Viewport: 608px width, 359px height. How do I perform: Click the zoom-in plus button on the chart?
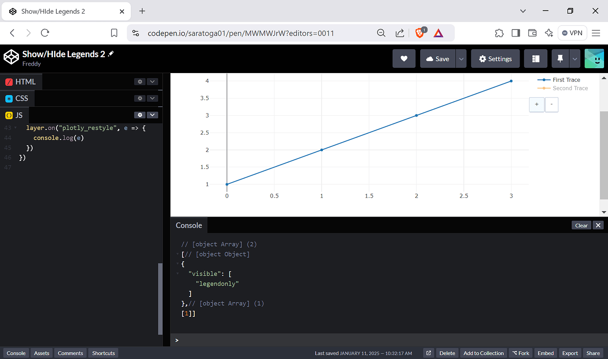537,104
